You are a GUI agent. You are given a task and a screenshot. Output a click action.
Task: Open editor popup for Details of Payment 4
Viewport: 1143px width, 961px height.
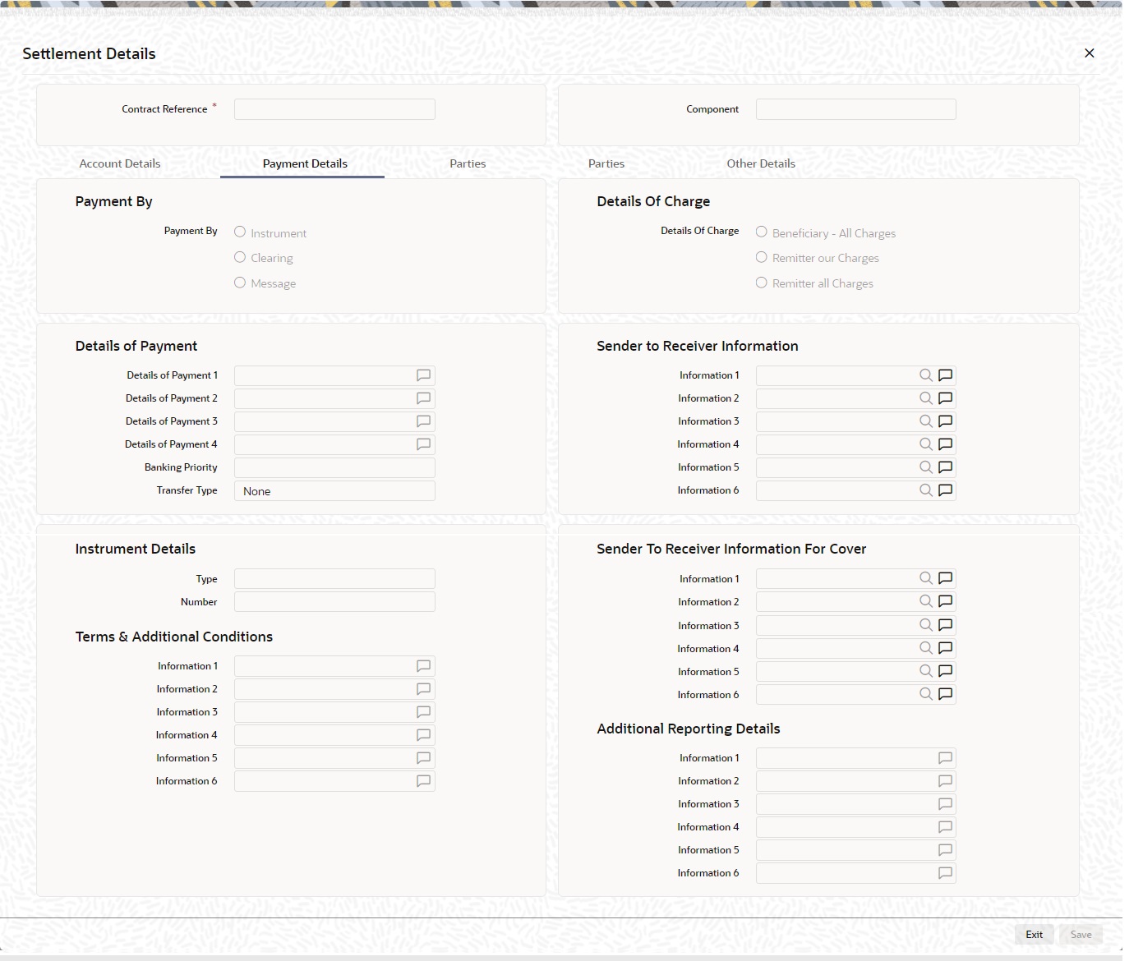pyautogui.click(x=423, y=444)
